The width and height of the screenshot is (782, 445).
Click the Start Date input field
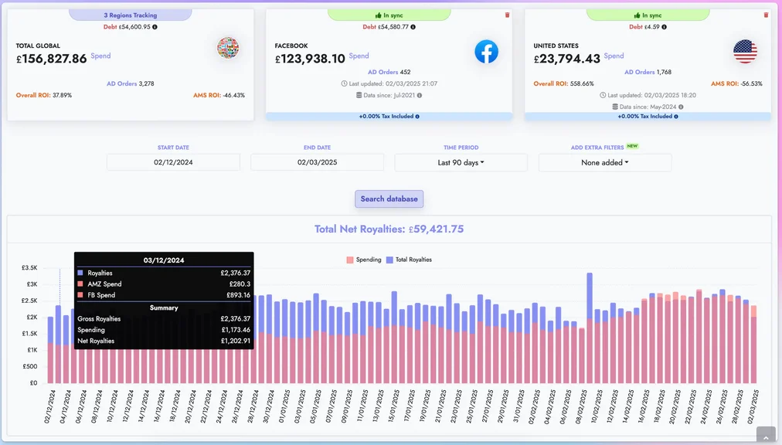173,162
